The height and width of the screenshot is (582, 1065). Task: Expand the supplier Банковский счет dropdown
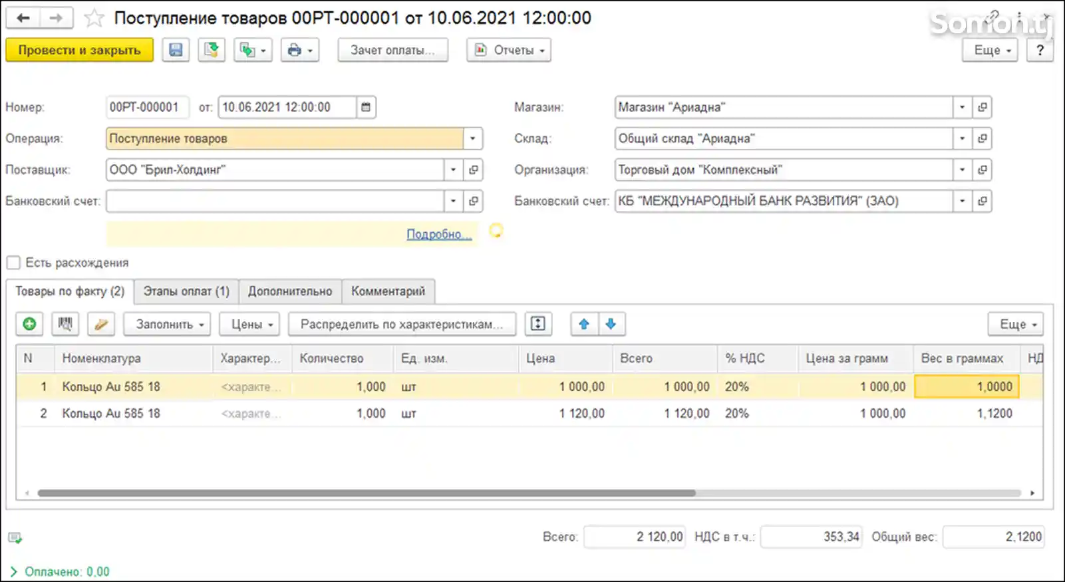pyautogui.click(x=453, y=201)
